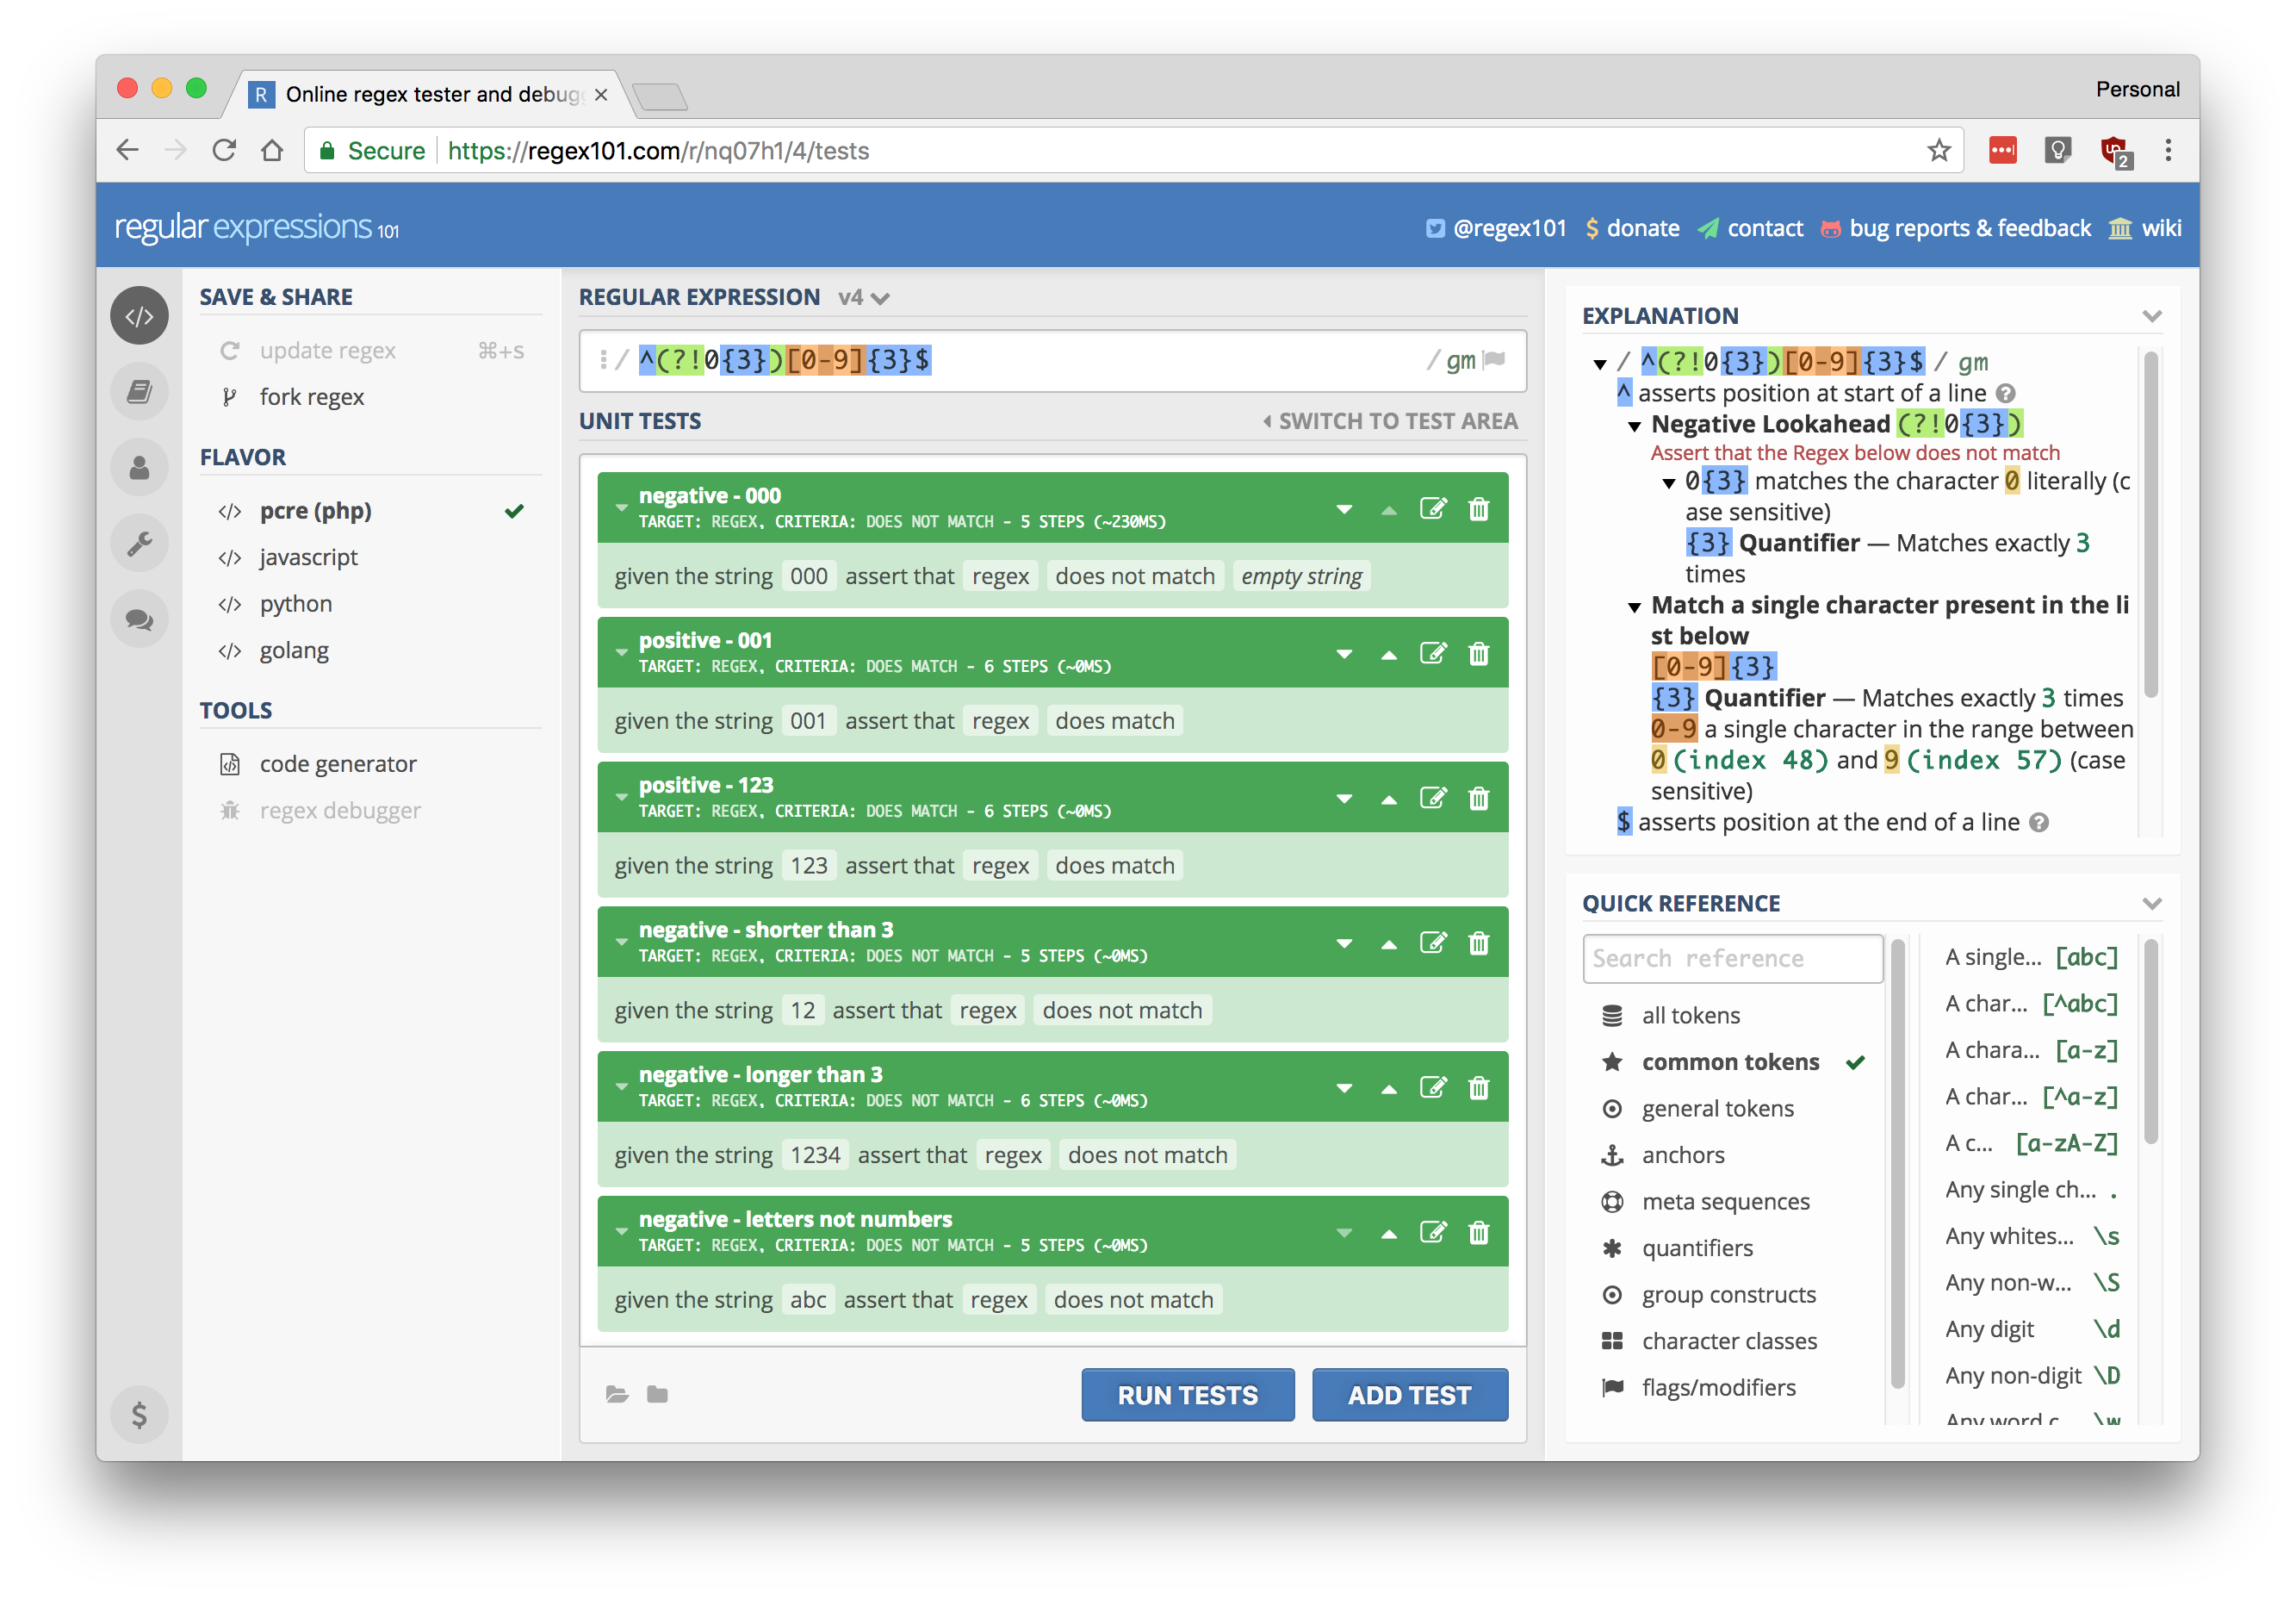Viewport: 2296px width, 1599px height.
Task: Click the dollar sponsor icon in sidebar
Action: tap(139, 1414)
